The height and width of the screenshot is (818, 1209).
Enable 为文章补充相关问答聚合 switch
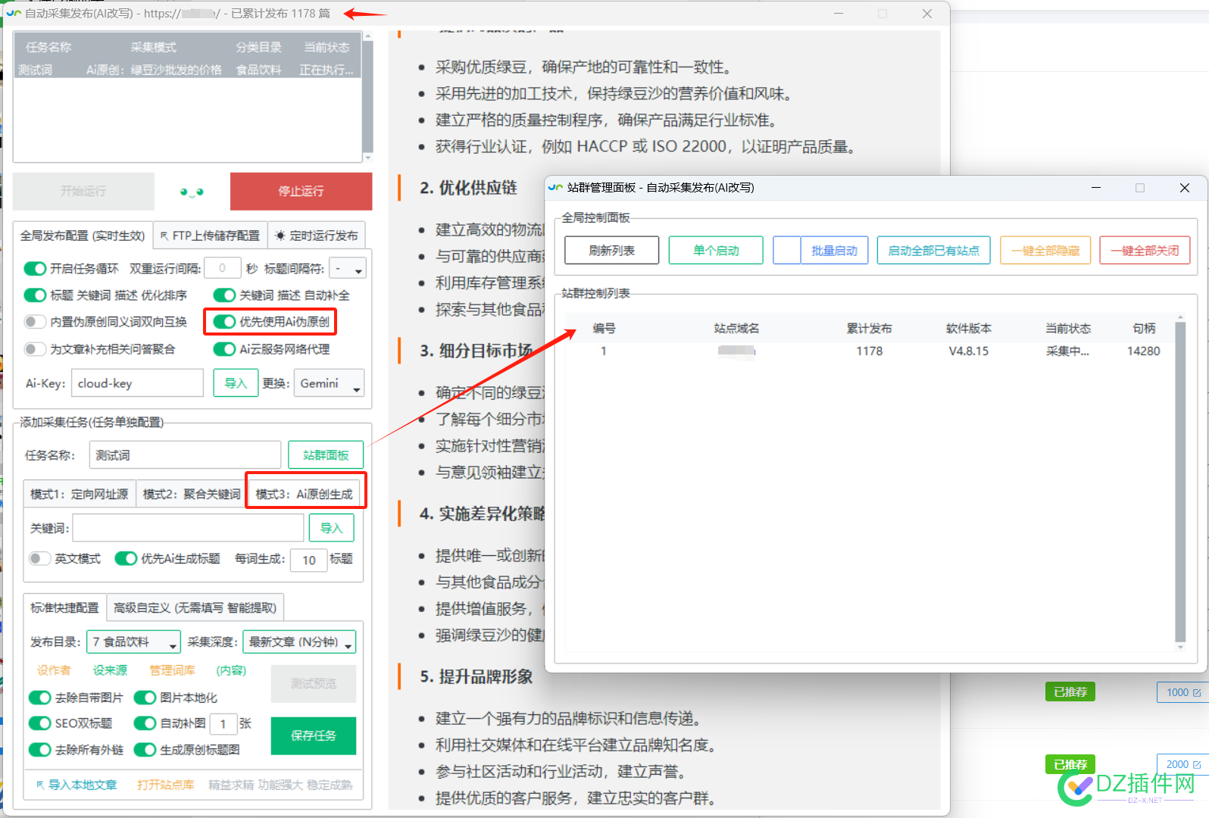(35, 349)
